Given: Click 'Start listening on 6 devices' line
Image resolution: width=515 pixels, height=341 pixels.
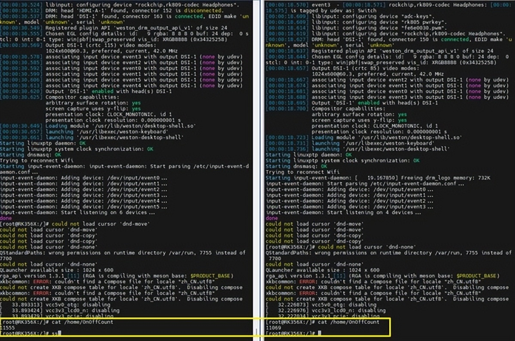Looking at the screenshot, I should [77, 213].
